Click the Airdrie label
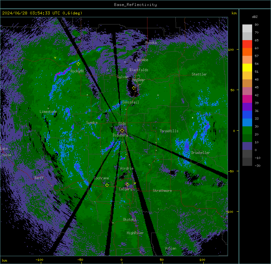The image size is (271, 264). pyautogui.click(x=127, y=168)
